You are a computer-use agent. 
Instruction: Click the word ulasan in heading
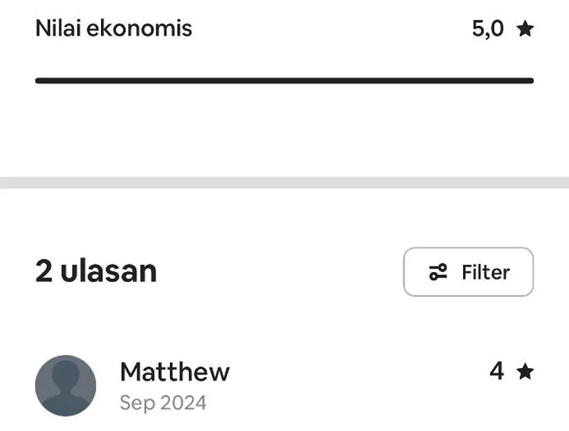click(x=108, y=272)
